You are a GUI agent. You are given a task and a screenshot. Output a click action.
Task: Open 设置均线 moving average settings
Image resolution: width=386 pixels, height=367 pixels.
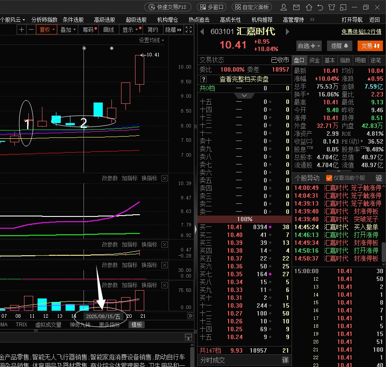coord(151,40)
